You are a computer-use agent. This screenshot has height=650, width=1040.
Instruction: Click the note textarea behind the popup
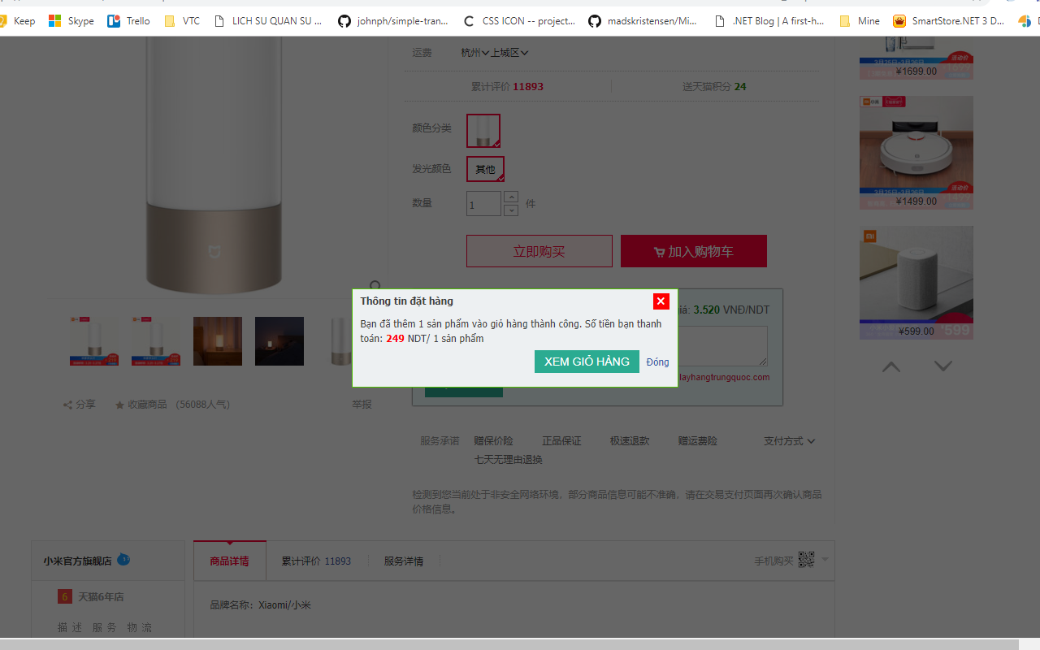pos(722,346)
